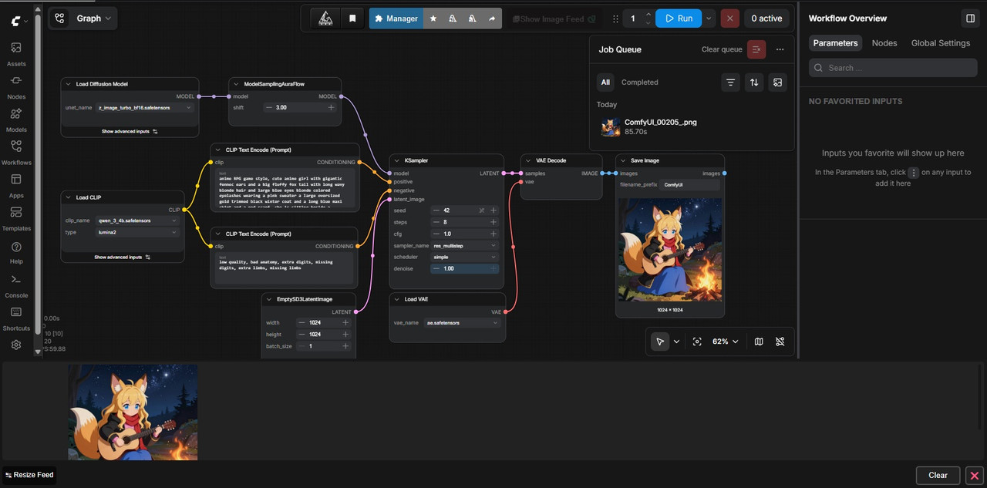Click the fit view icon on canvas toolbar

coord(697,342)
